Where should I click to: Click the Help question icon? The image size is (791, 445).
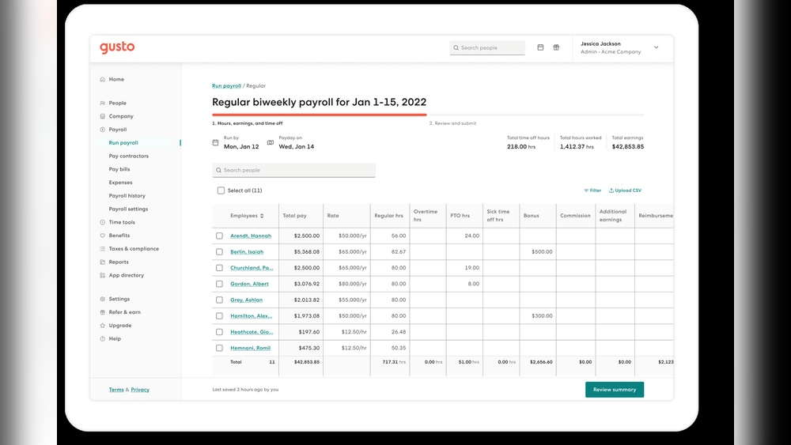click(x=102, y=338)
